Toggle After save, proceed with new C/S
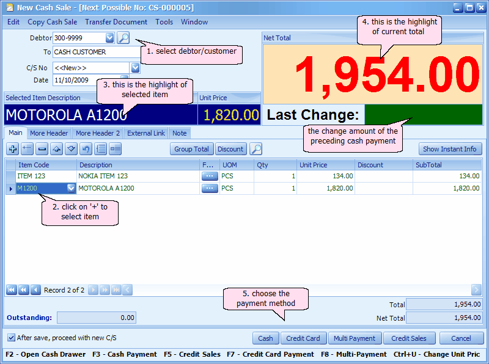The height and width of the screenshot is (364, 489). coord(11,338)
